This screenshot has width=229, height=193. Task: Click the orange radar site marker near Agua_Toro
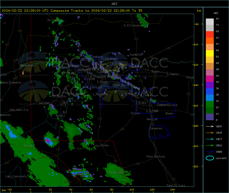pyautogui.click(x=23, y=72)
